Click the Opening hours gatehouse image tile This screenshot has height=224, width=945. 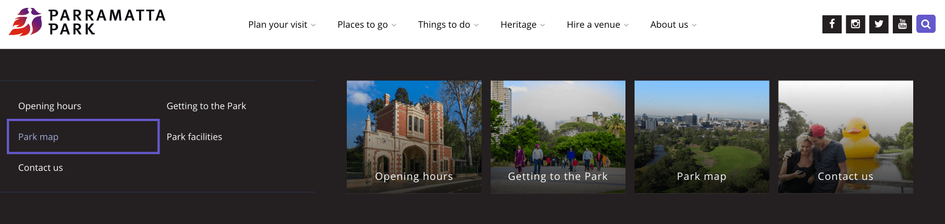click(414, 136)
